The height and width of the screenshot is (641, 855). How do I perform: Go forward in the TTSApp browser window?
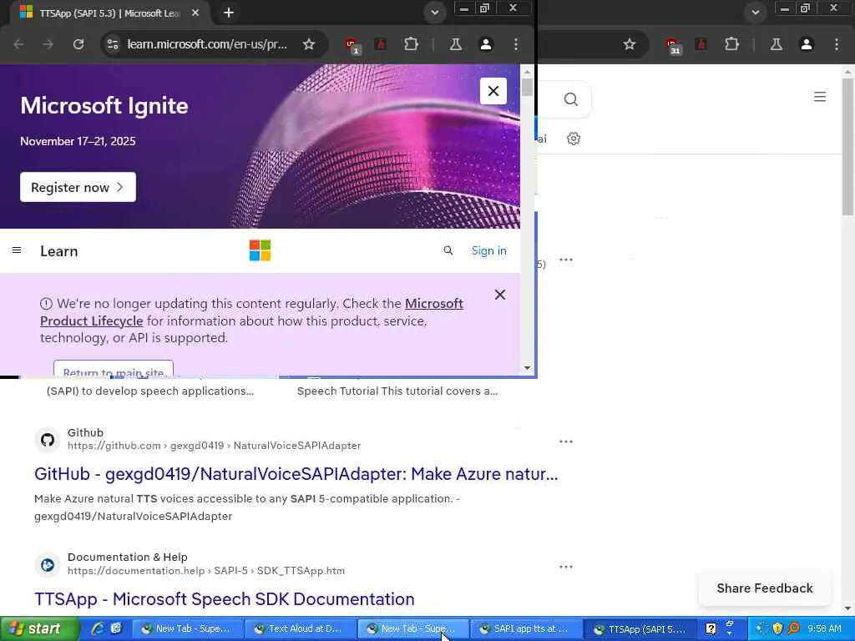pyautogui.click(x=48, y=44)
